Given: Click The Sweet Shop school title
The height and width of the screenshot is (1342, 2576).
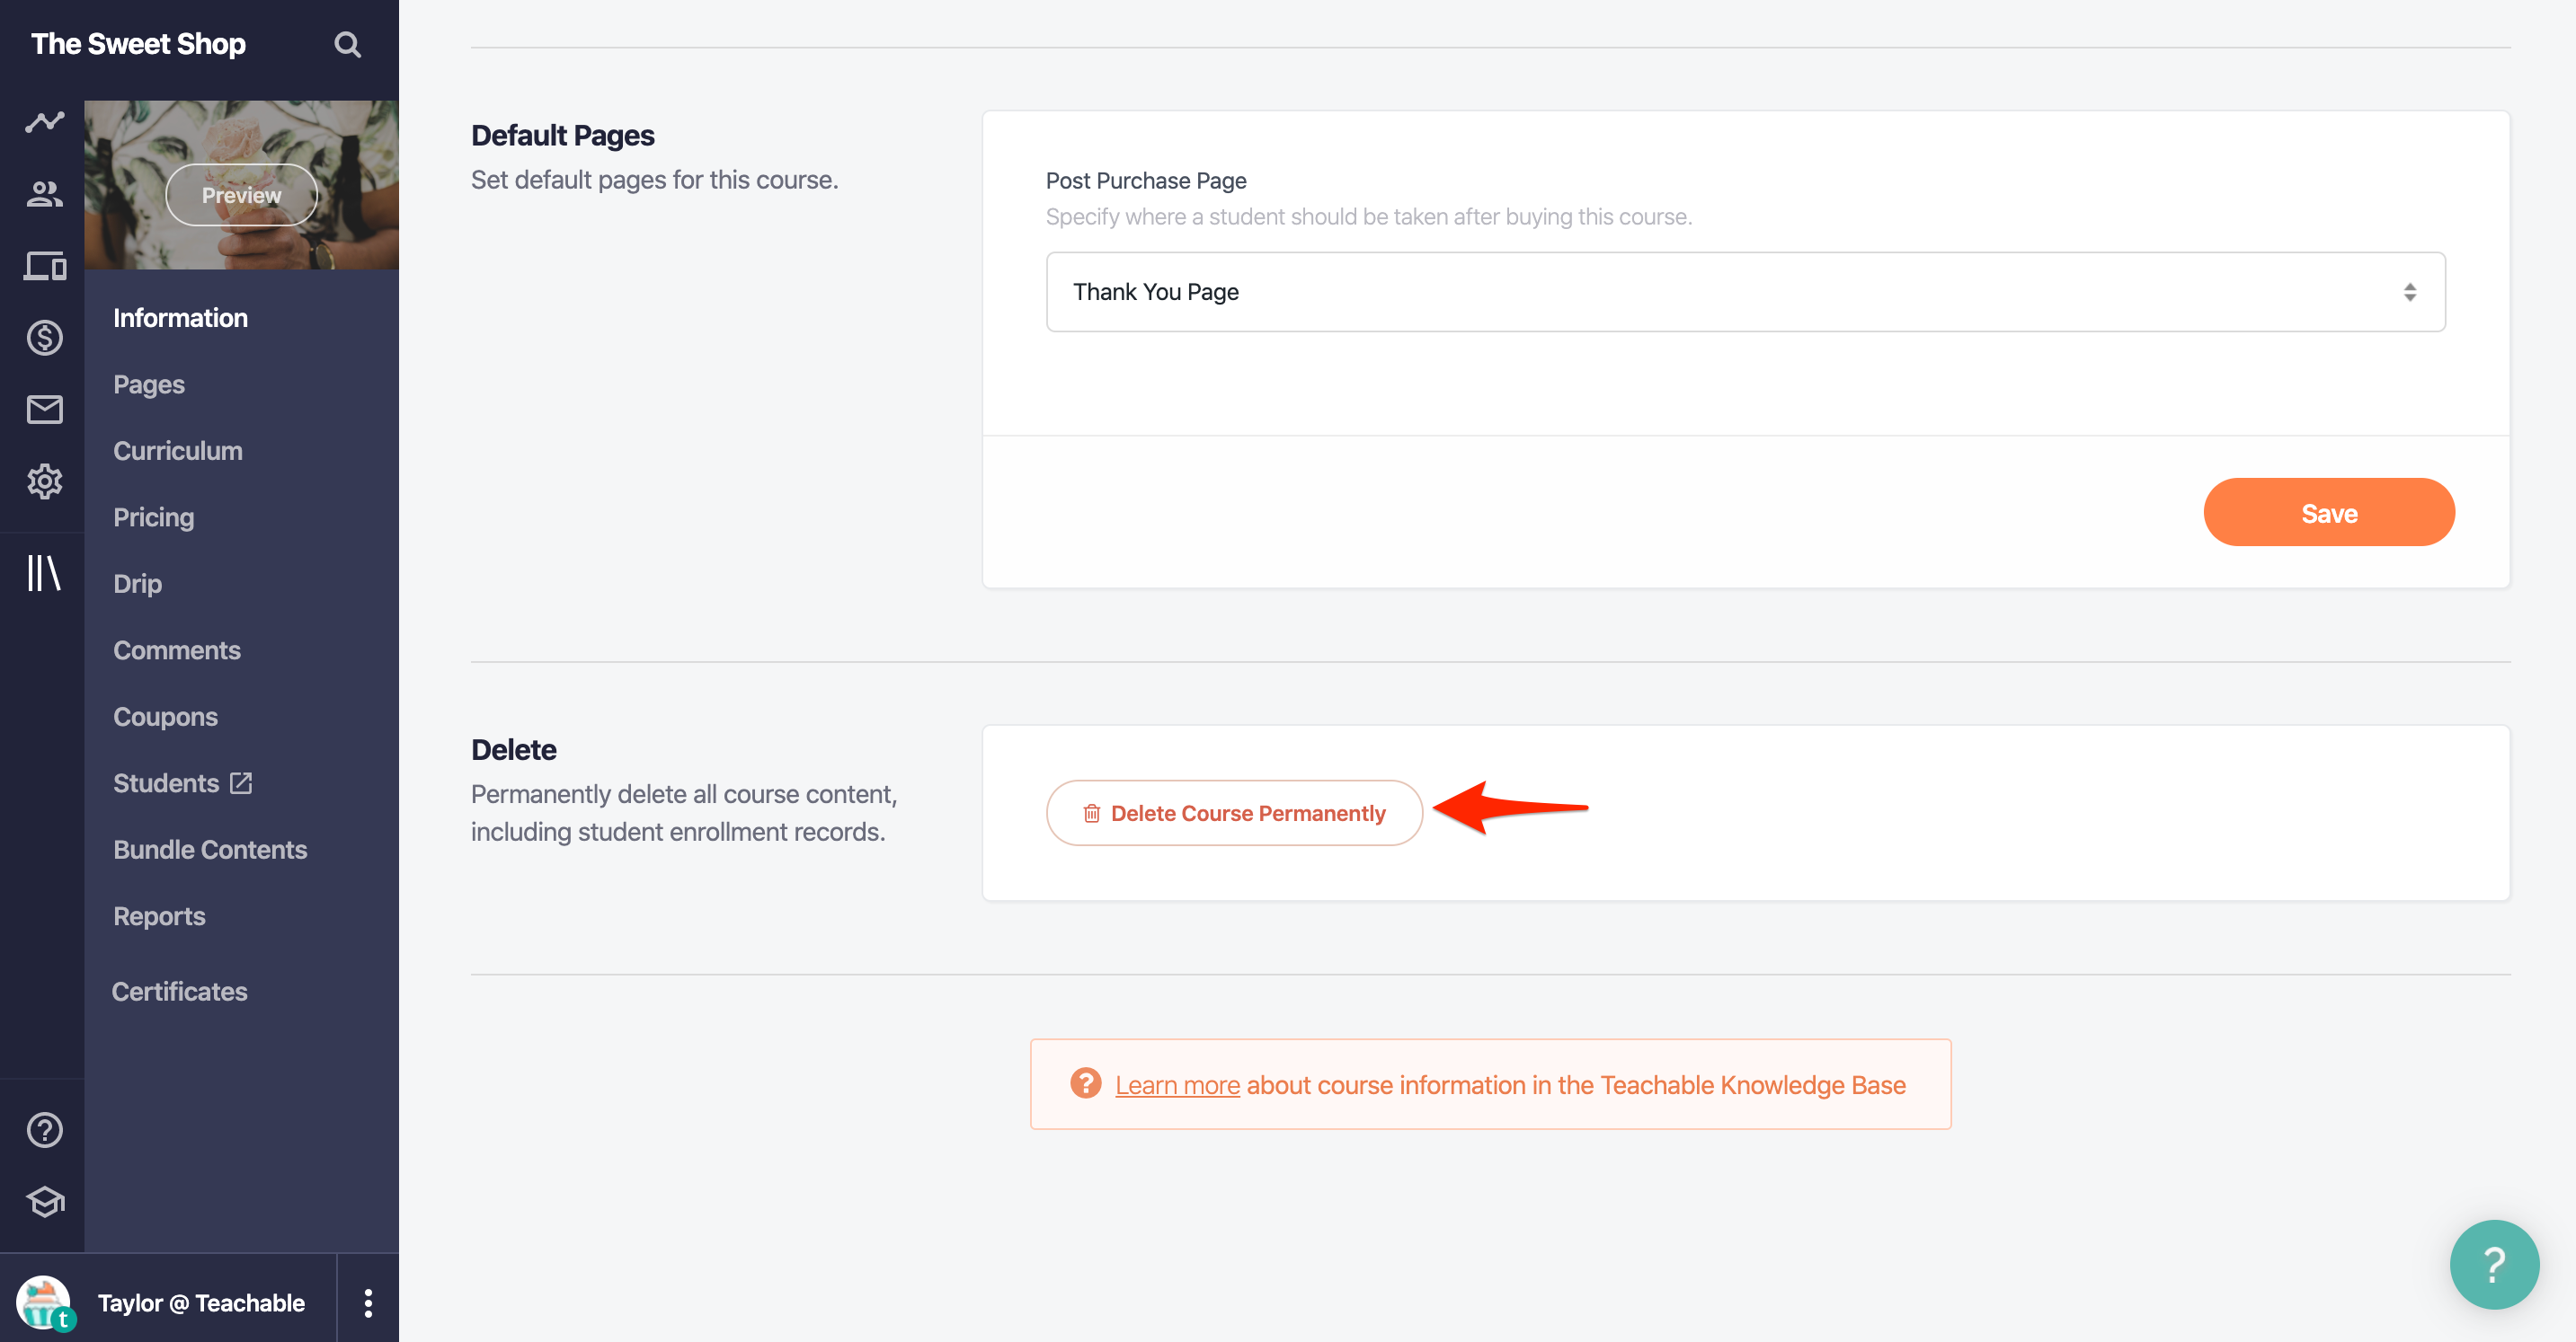Looking at the screenshot, I should (x=138, y=44).
